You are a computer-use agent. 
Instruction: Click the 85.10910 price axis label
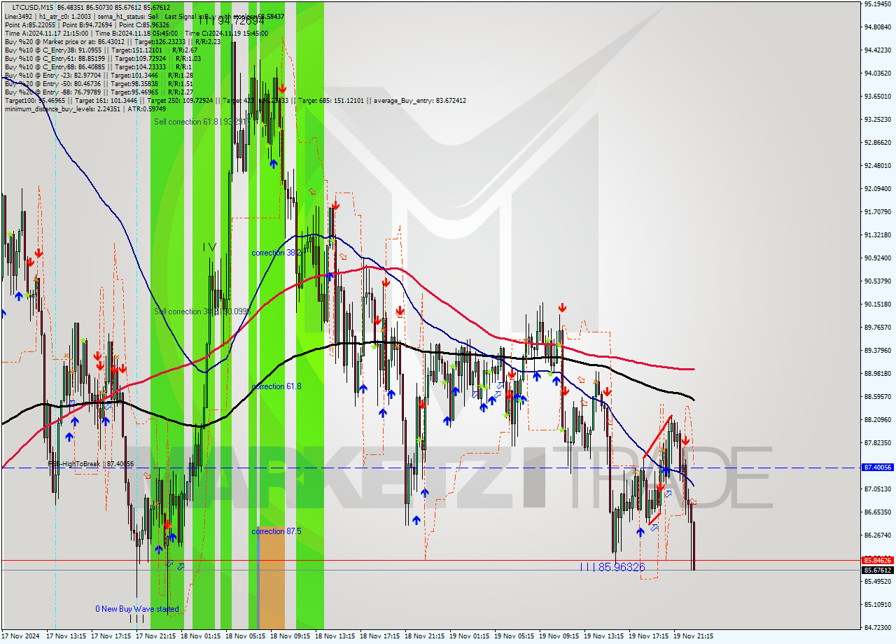(878, 604)
